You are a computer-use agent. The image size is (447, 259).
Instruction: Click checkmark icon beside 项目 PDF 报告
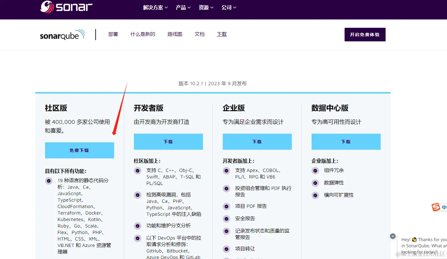click(x=226, y=206)
